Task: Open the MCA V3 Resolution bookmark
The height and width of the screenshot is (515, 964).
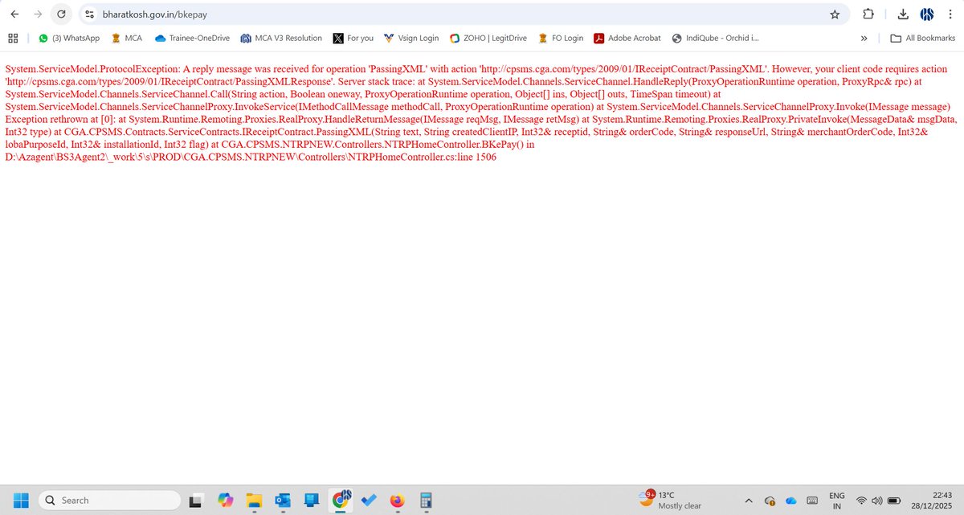Action: click(280, 38)
